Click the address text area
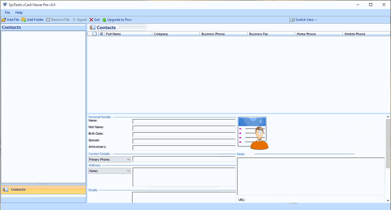This screenshot has width=391, height=210. 184,177
